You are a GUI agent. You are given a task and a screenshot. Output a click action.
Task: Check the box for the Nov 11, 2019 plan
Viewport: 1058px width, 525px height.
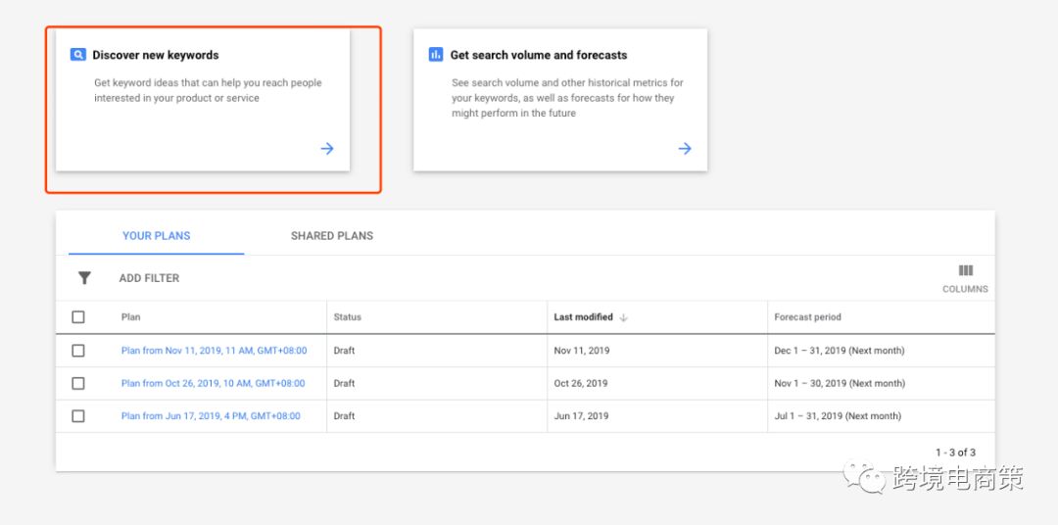[78, 351]
